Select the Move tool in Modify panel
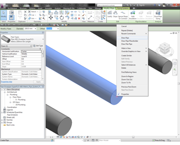The height and width of the screenshot is (145, 180). (51, 18)
